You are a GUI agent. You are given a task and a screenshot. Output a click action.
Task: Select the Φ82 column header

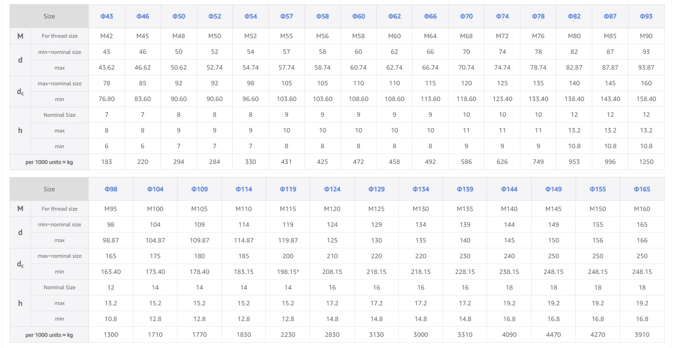point(574,16)
